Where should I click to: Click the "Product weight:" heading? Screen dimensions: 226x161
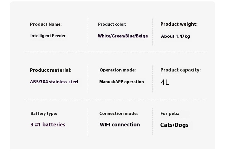(179, 24)
